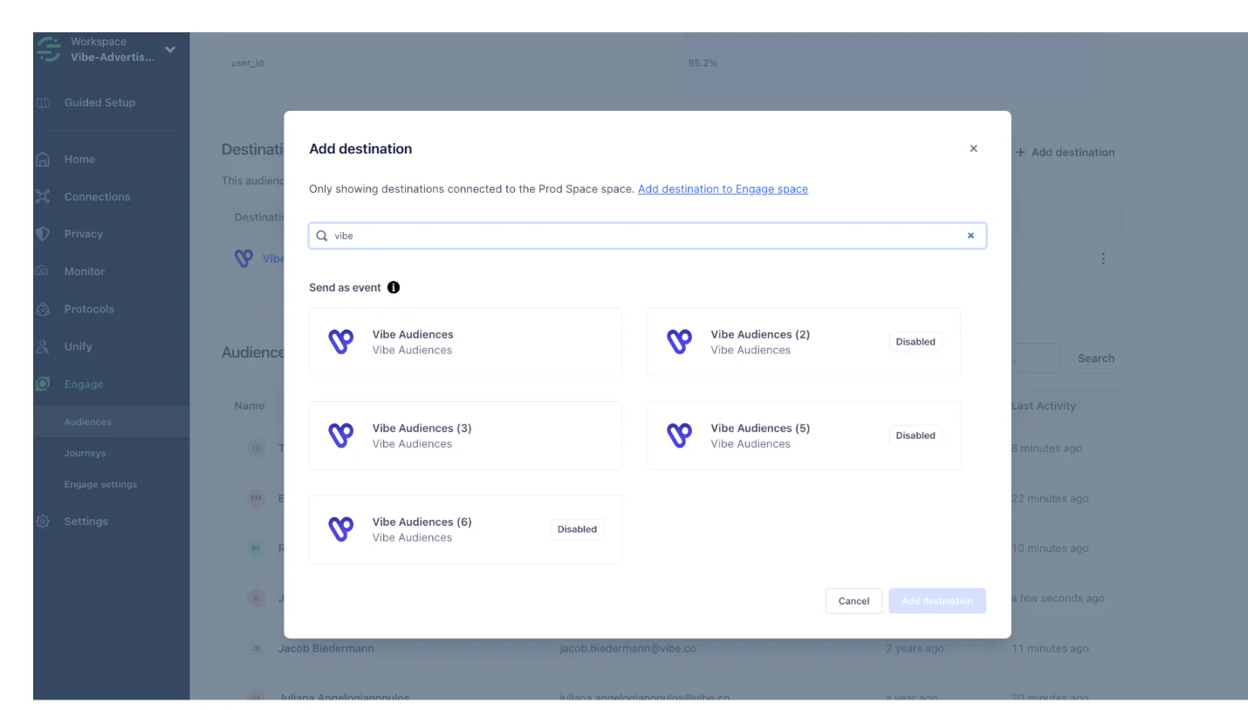This screenshot has height=710, width=1248.
Task: Select Vibe Audiences (3) destination card
Action: (465, 435)
